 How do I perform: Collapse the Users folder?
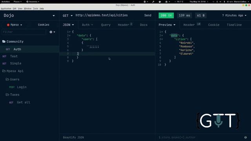tap(13, 79)
